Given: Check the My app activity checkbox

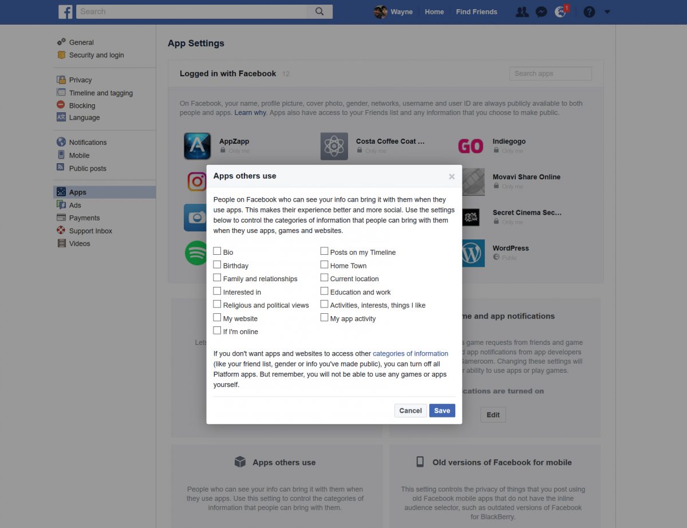Looking at the screenshot, I should coord(324,317).
